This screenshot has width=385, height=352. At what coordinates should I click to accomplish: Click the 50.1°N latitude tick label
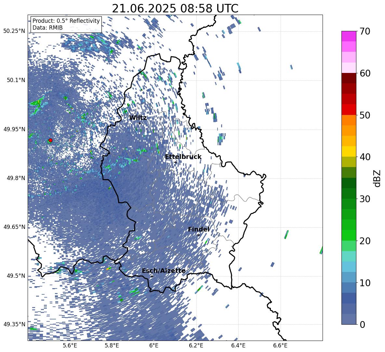point(16,80)
